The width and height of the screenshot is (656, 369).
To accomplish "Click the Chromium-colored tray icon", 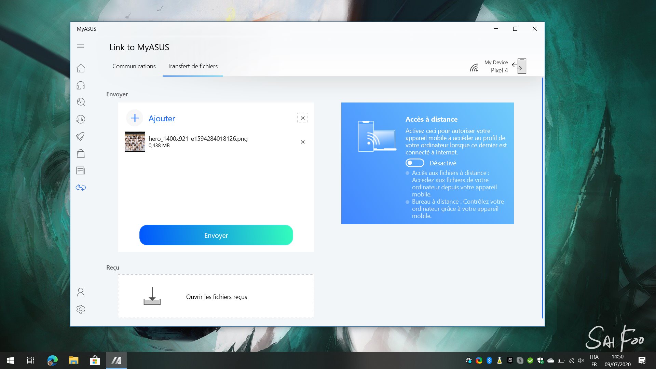I will [x=479, y=360].
